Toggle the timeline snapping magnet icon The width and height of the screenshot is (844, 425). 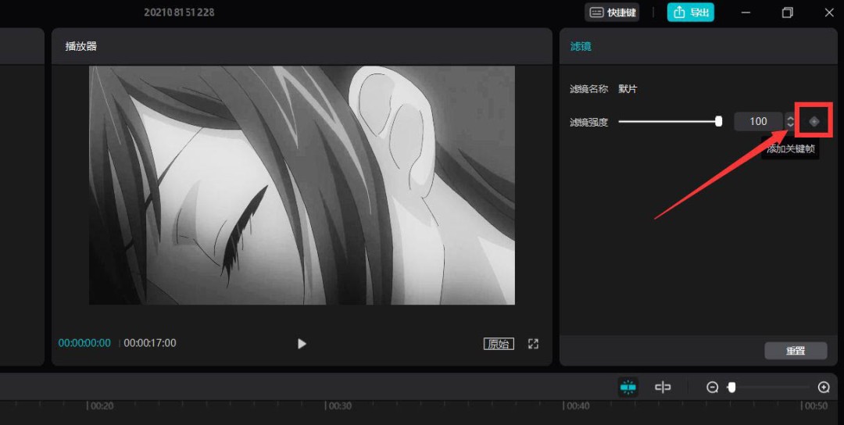tap(628, 387)
